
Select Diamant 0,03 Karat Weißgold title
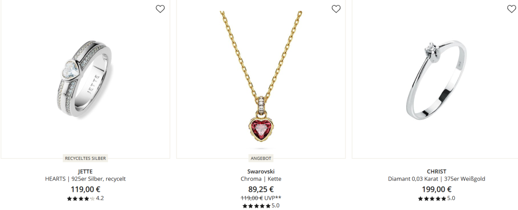coord(437,179)
